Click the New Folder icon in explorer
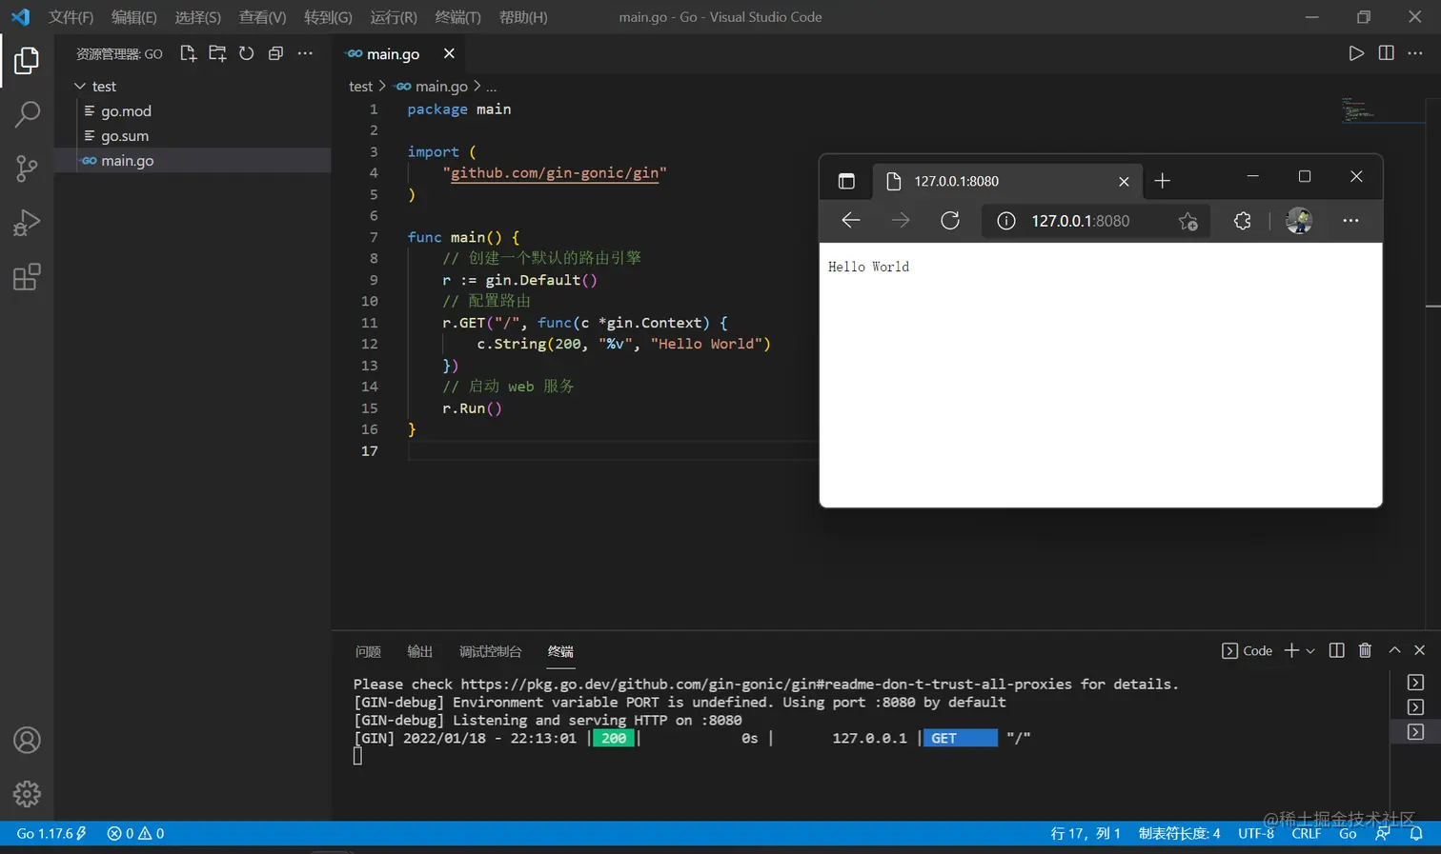The height and width of the screenshot is (854, 1441). 217,53
